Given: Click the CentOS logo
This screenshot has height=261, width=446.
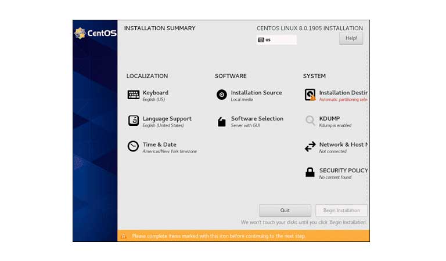Looking at the screenshot, I should tap(95, 33).
